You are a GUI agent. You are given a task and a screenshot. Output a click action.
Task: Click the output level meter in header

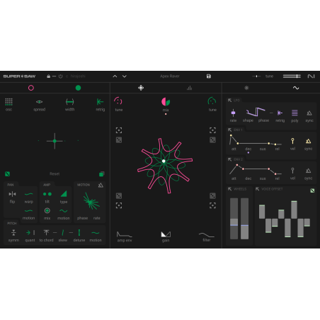click(x=292, y=76)
